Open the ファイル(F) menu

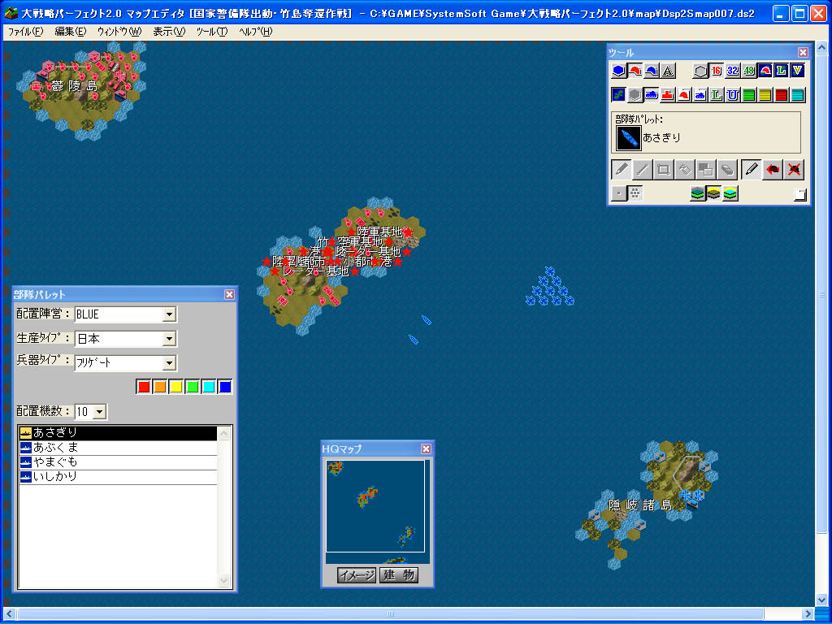coord(25,32)
